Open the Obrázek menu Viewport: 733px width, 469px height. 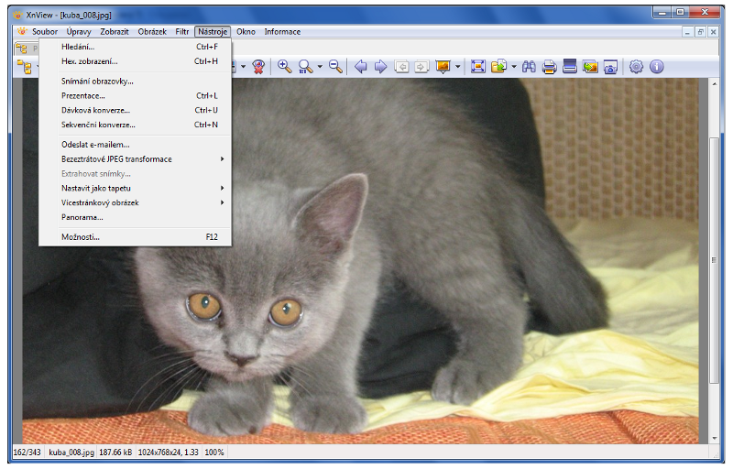(152, 32)
